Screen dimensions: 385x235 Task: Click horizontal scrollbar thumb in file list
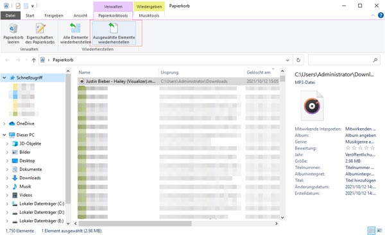pyautogui.click(x=135, y=223)
